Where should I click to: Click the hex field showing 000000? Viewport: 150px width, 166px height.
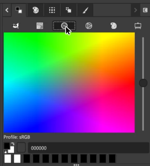(89, 148)
